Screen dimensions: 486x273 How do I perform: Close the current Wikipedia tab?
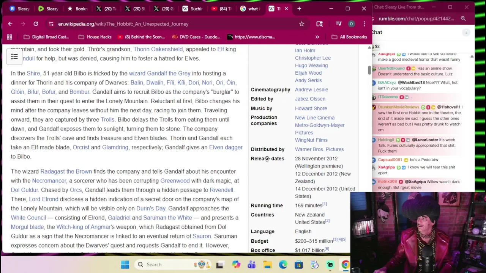286,8
